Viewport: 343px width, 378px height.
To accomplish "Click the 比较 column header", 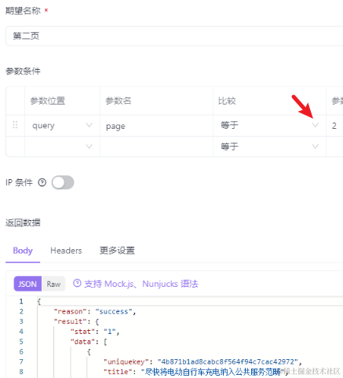I will [x=227, y=101].
